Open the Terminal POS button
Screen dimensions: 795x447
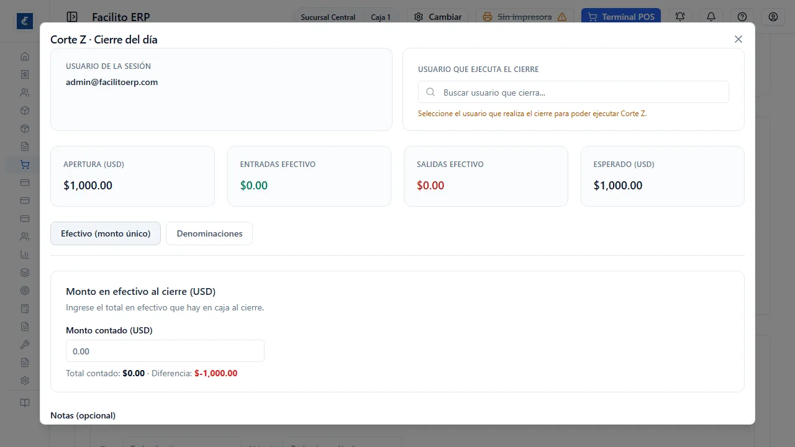pyautogui.click(x=621, y=17)
